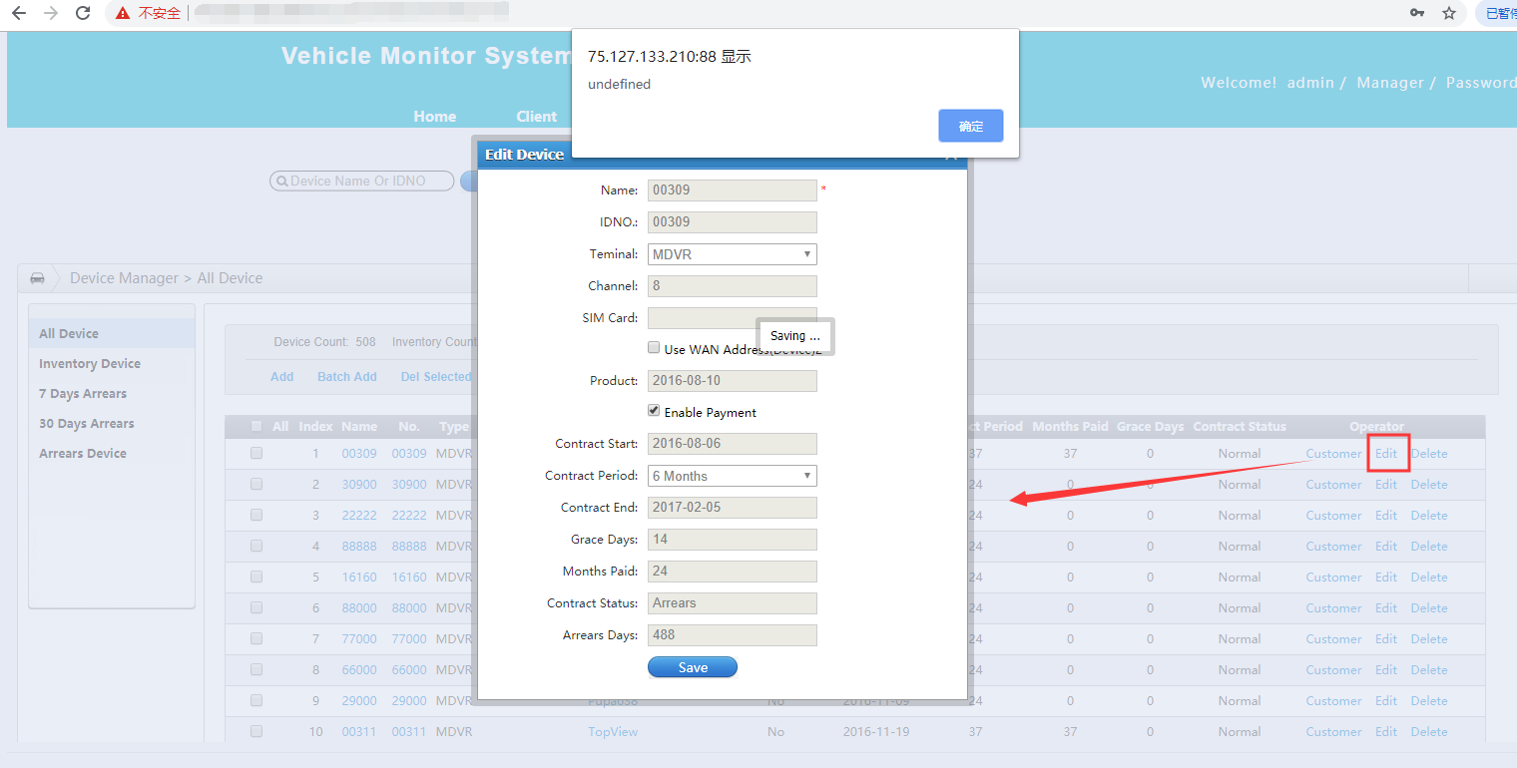This screenshot has width=1517, height=768.
Task: Click into the Grace Days field
Action: pyautogui.click(x=733, y=540)
